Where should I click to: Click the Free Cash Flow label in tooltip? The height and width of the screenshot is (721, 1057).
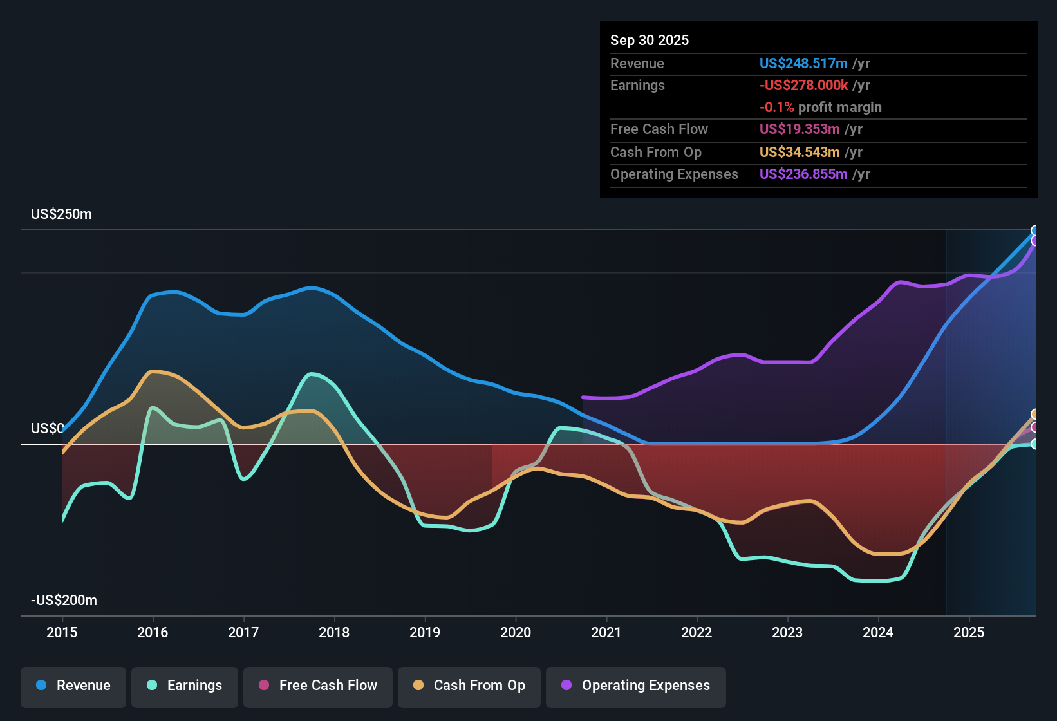click(x=659, y=129)
